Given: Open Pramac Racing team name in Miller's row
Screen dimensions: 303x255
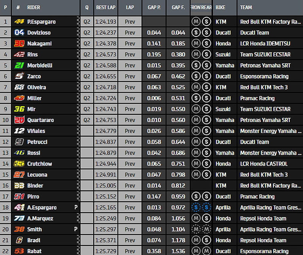Looking at the screenshot, I should point(257,98).
